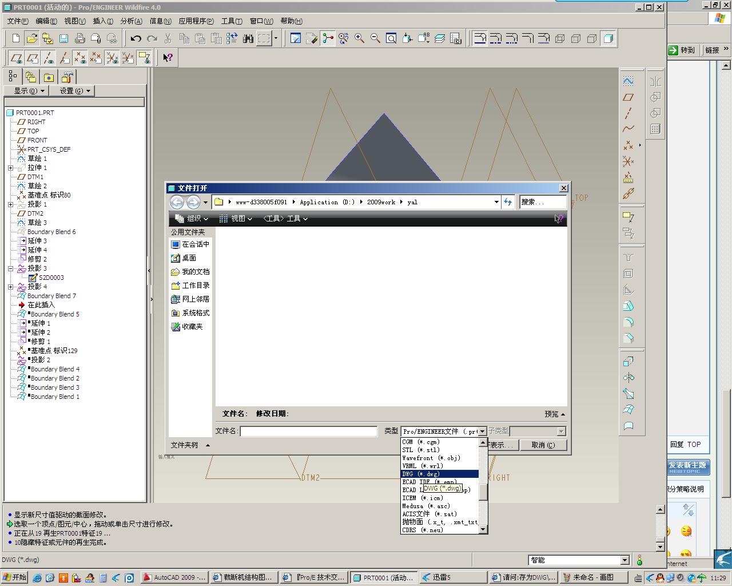
Task: Save the model with the floppy disk icon
Action: point(64,38)
